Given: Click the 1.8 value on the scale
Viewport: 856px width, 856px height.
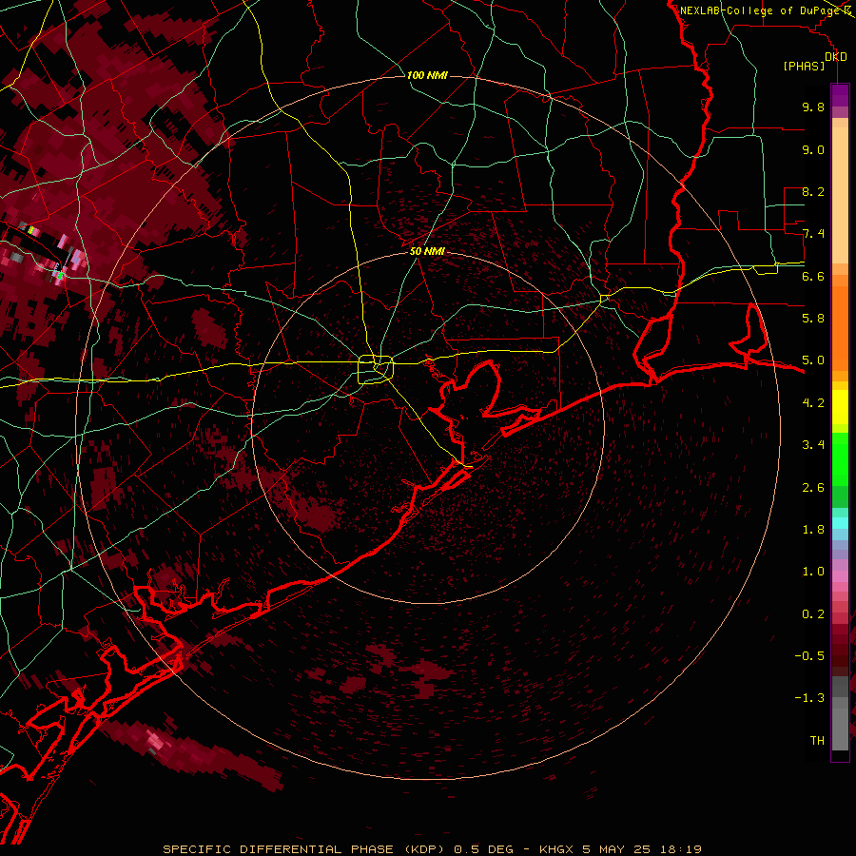Looking at the screenshot, I should pyautogui.click(x=813, y=530).
